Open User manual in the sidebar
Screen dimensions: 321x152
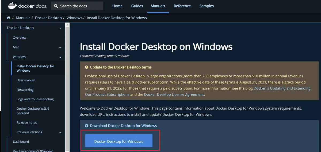tap(26, 80)
